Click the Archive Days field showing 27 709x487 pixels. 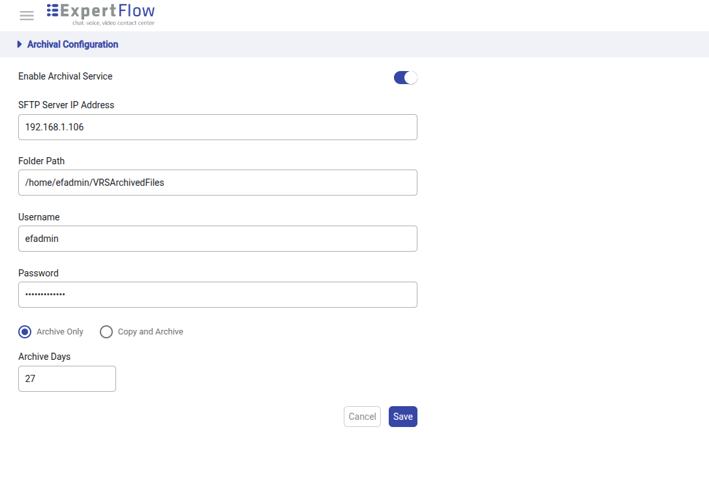tap(67, 379)
